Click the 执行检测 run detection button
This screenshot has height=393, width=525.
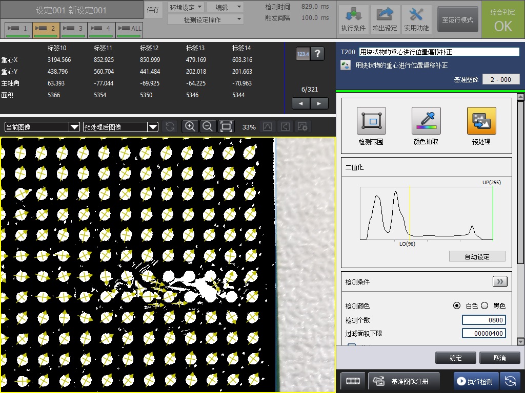(x=475, y=381)
